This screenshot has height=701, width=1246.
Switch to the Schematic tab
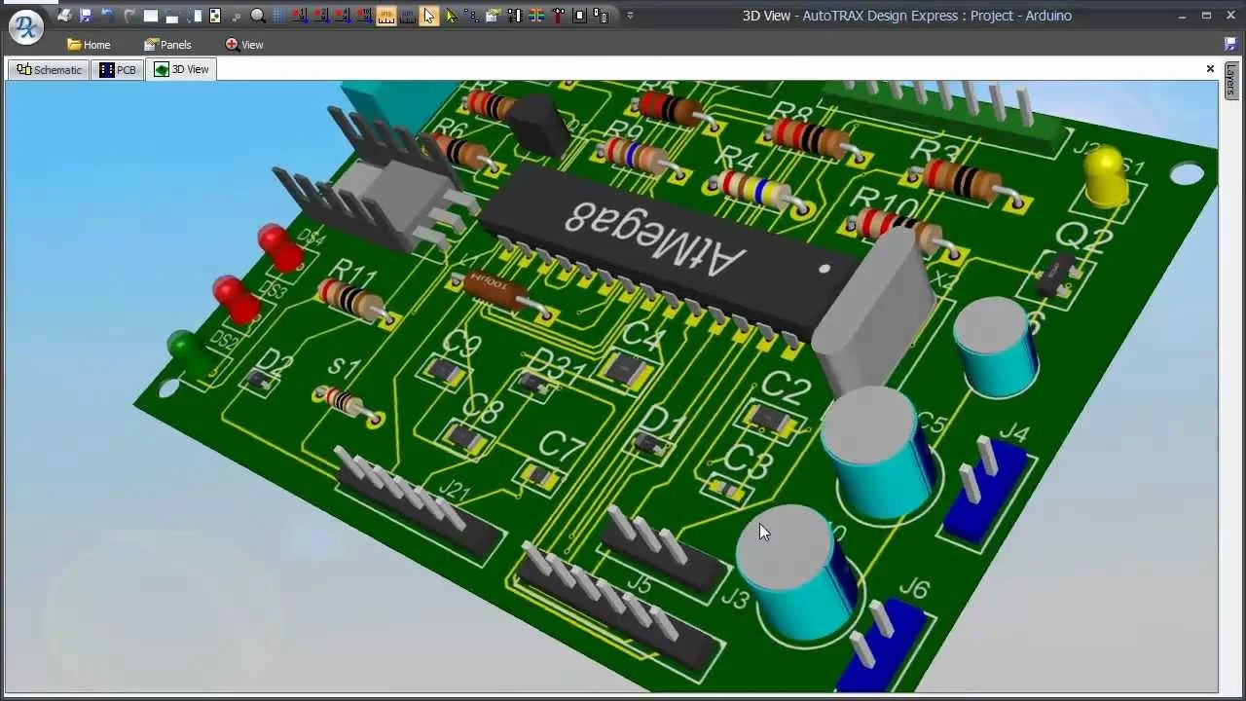(49, 70)
